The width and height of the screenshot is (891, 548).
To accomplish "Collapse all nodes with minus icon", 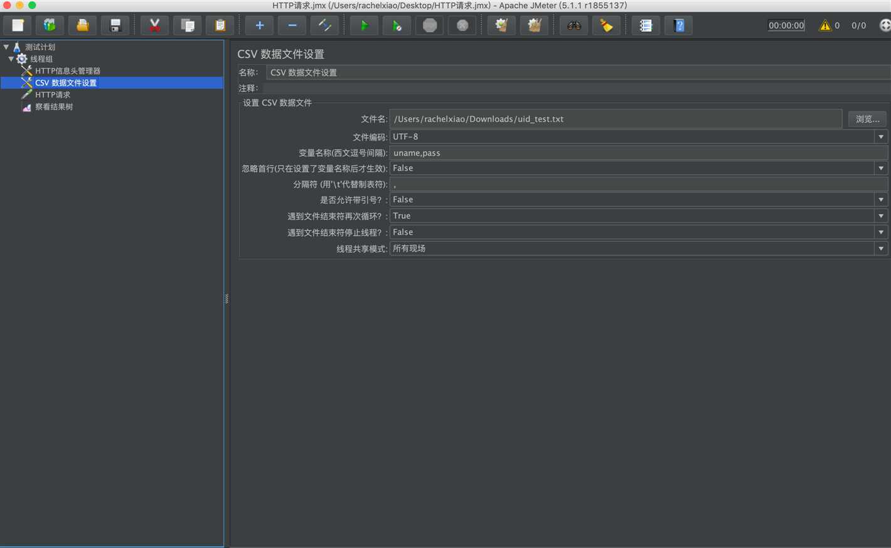I will (292, 26).
